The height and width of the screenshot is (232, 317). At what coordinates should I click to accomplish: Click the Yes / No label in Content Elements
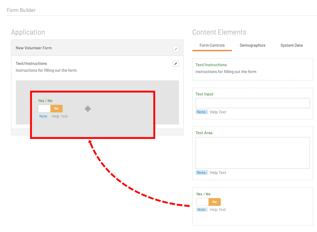[203, 194]
